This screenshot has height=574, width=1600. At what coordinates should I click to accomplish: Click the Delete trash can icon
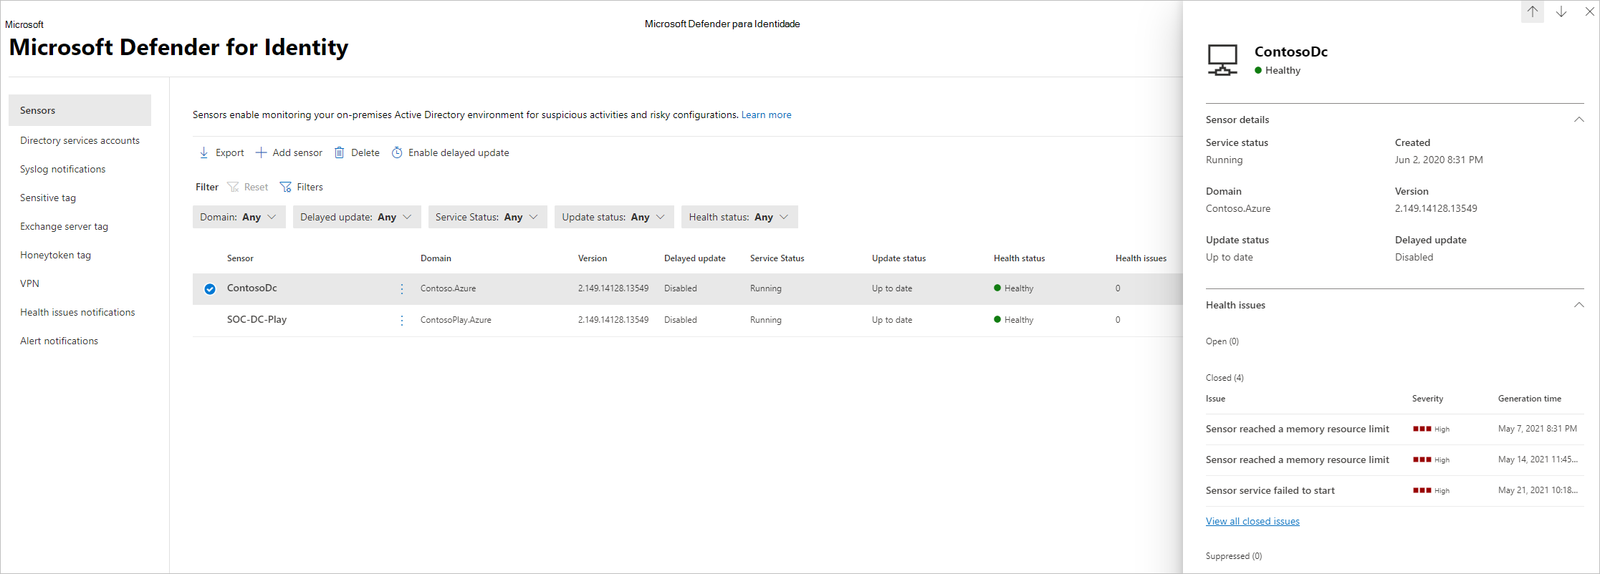coord(340,152)
